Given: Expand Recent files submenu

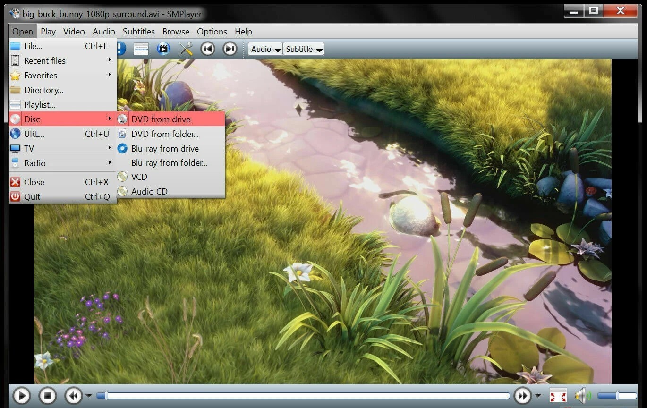Looking at the screenshot, I should [62, 60].
